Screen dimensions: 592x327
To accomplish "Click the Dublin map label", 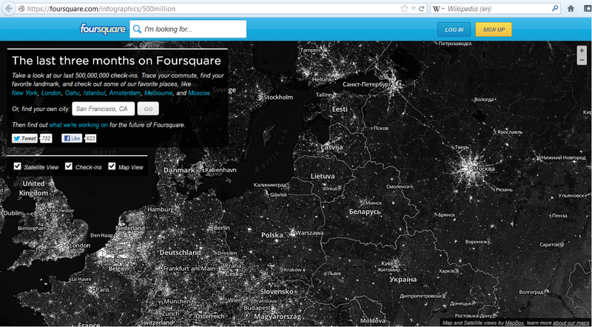I will pos(13,213).
